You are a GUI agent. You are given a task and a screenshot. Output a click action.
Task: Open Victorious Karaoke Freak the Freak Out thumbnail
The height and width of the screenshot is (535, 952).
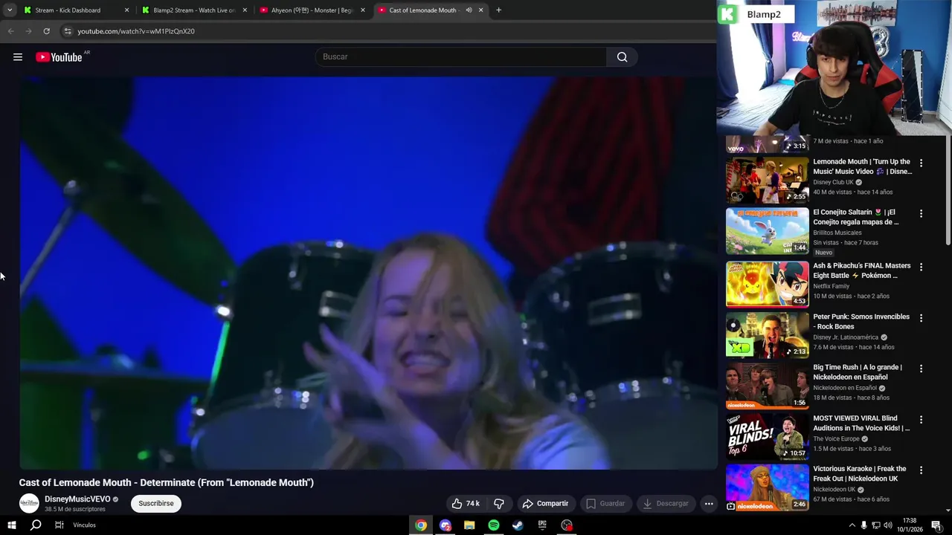coord(767,487)
